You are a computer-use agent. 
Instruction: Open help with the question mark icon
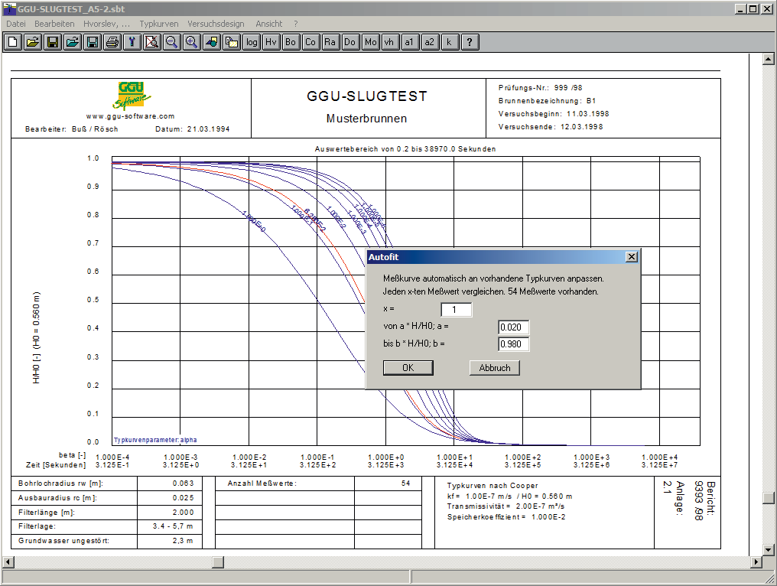470,42
